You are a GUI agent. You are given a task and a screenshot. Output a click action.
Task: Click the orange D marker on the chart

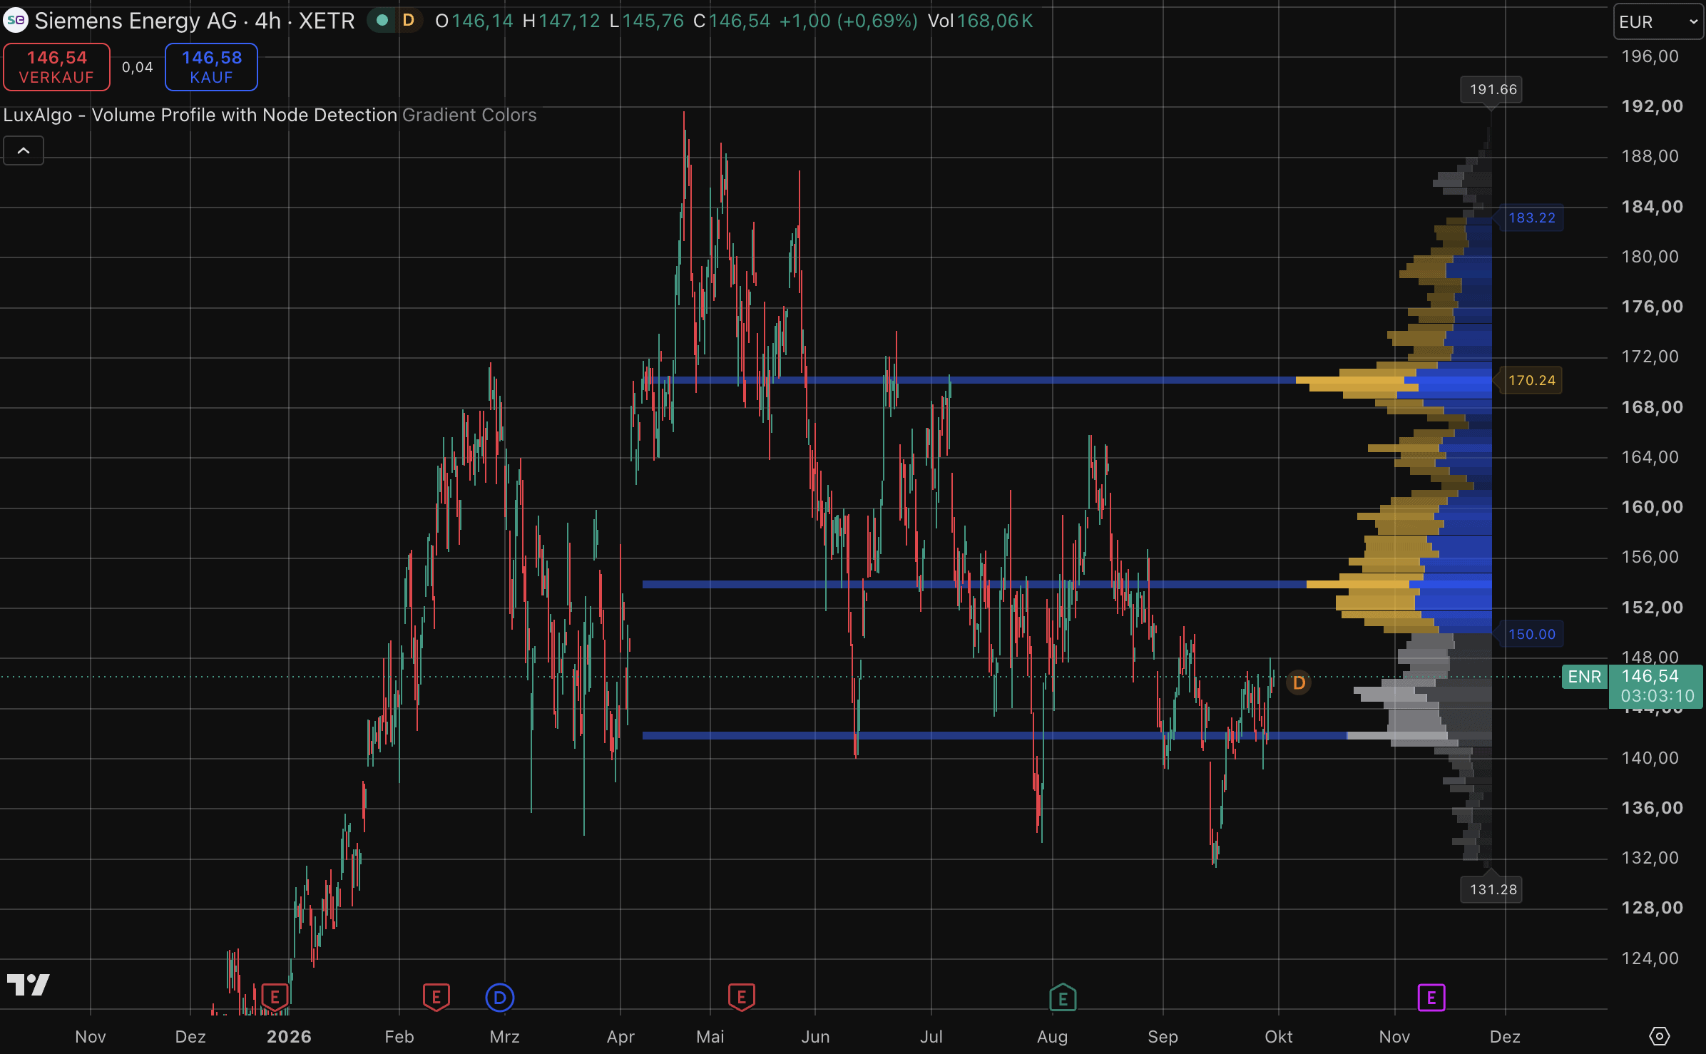click(x=1299, y=682)
